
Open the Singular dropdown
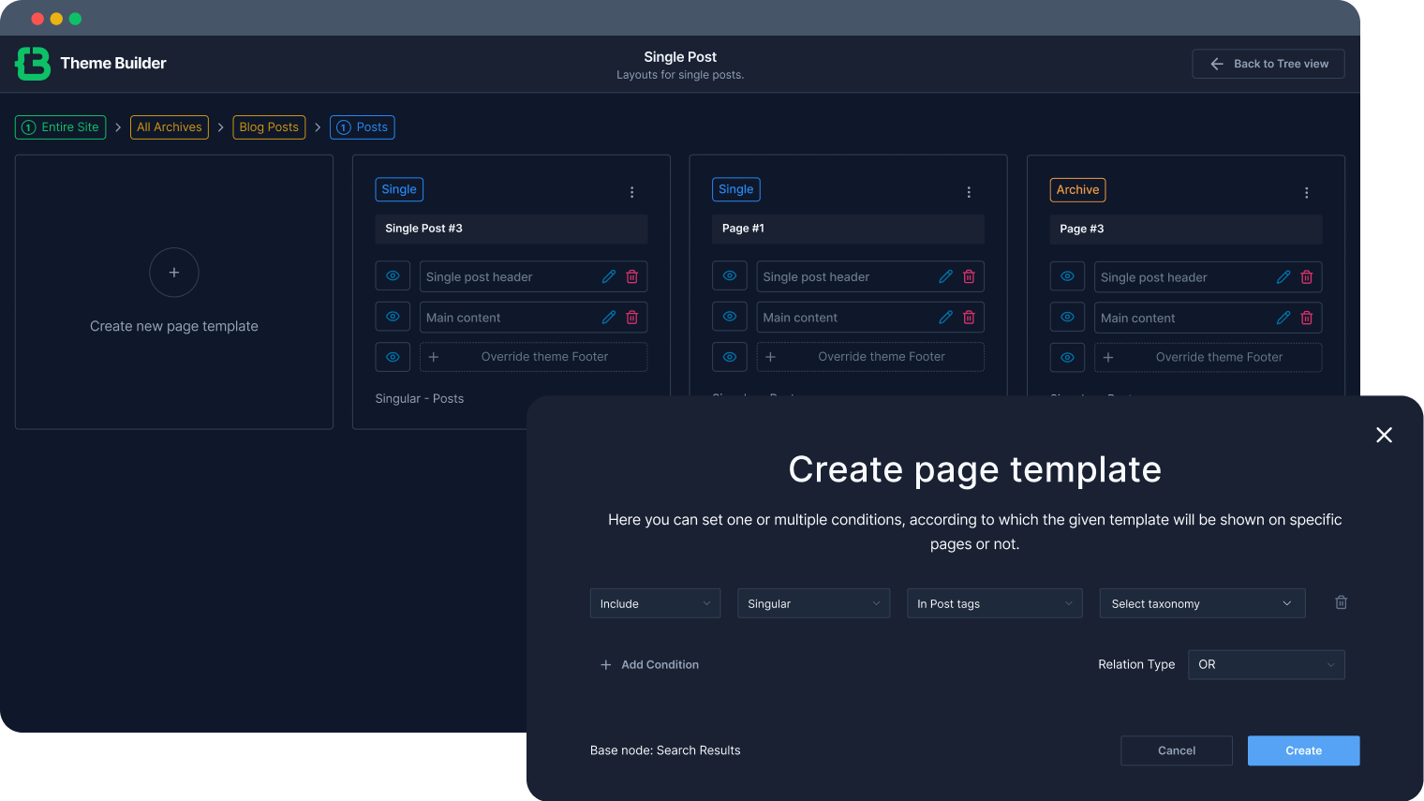coord(814,603)
